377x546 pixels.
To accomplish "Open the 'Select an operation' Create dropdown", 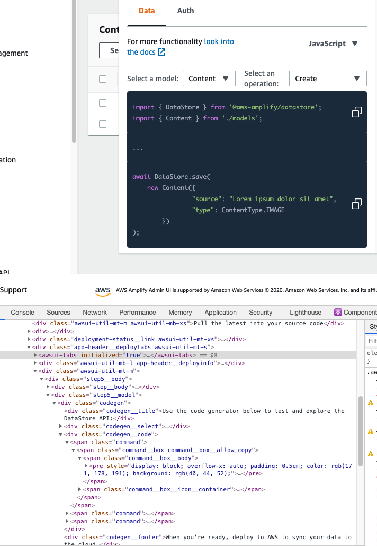I will coord(327,78).
